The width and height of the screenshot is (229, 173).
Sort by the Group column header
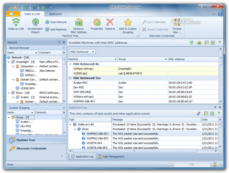point(143,59)
